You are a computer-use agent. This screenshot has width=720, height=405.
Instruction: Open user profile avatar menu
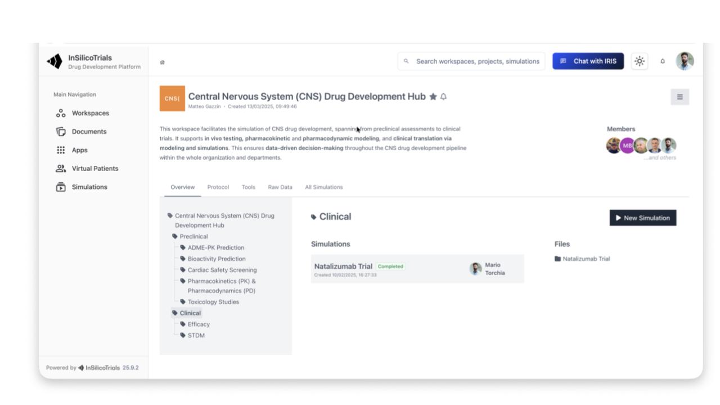pos(685,61)
